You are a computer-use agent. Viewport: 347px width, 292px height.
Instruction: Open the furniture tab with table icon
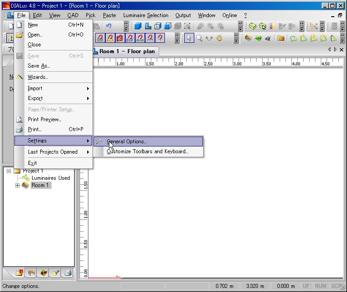pos(31,273)
